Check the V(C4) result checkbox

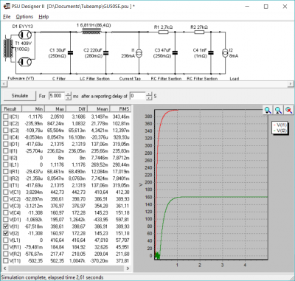[x=6, y=212]
